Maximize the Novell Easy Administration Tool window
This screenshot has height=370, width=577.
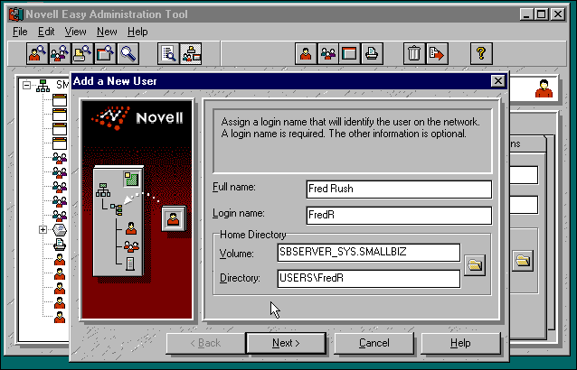coord(542,14)
